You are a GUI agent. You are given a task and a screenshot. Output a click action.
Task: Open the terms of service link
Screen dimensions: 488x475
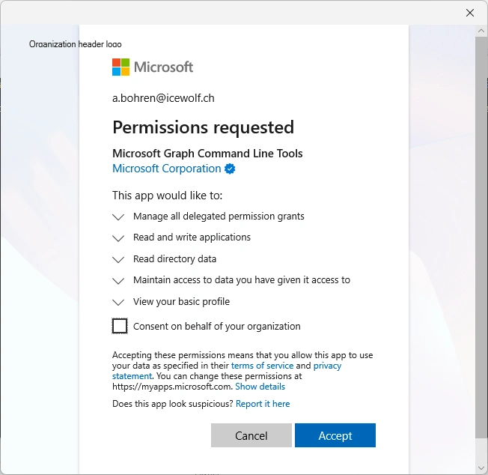(x=262, y=366)
